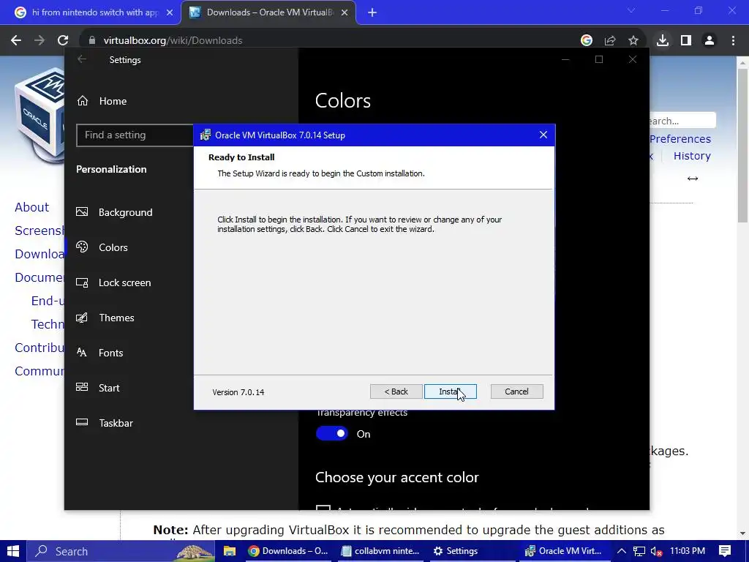
Task: Open a new Chrome tab
Action: coord(372,12)
